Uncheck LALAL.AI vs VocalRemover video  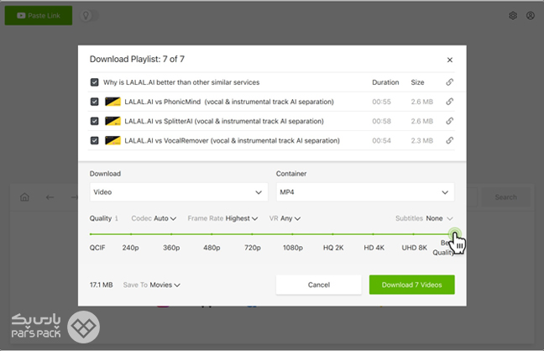click(94, 140)
